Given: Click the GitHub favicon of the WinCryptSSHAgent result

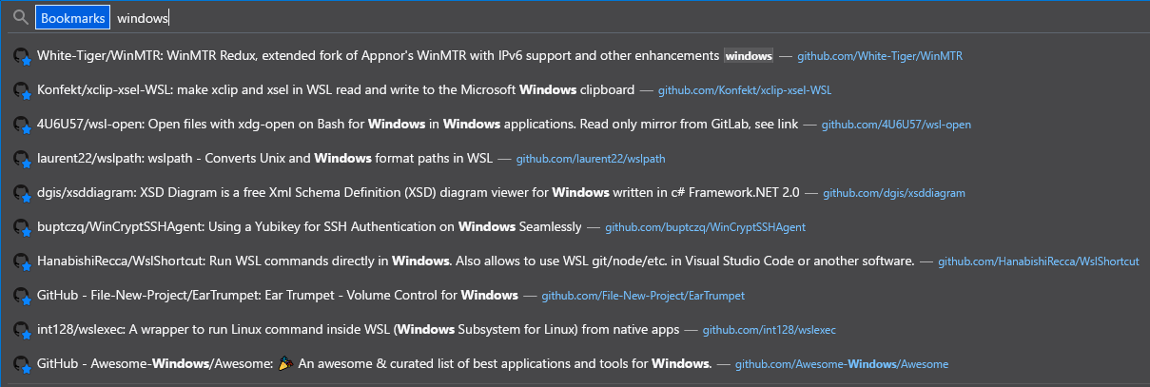Looking at the screenshot, I should 22,227.
